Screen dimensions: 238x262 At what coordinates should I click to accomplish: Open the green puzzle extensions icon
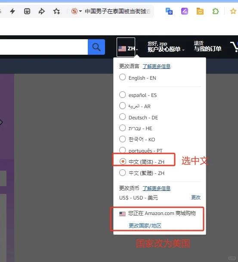216,11
